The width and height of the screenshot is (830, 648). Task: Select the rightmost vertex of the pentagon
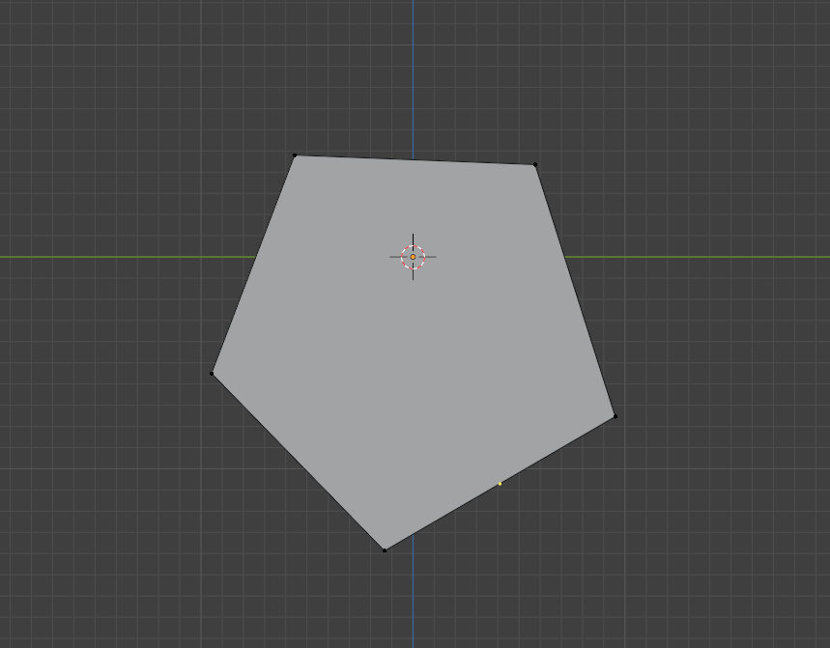coord(615,417)
